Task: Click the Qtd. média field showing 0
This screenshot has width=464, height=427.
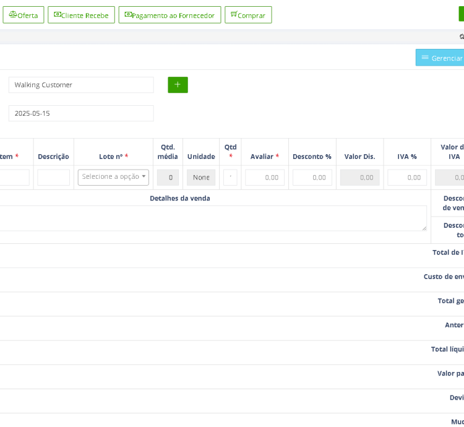Action: pos(168,178)
